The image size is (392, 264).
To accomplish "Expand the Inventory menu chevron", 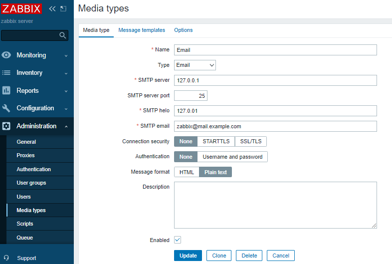I will pos(66,73).
